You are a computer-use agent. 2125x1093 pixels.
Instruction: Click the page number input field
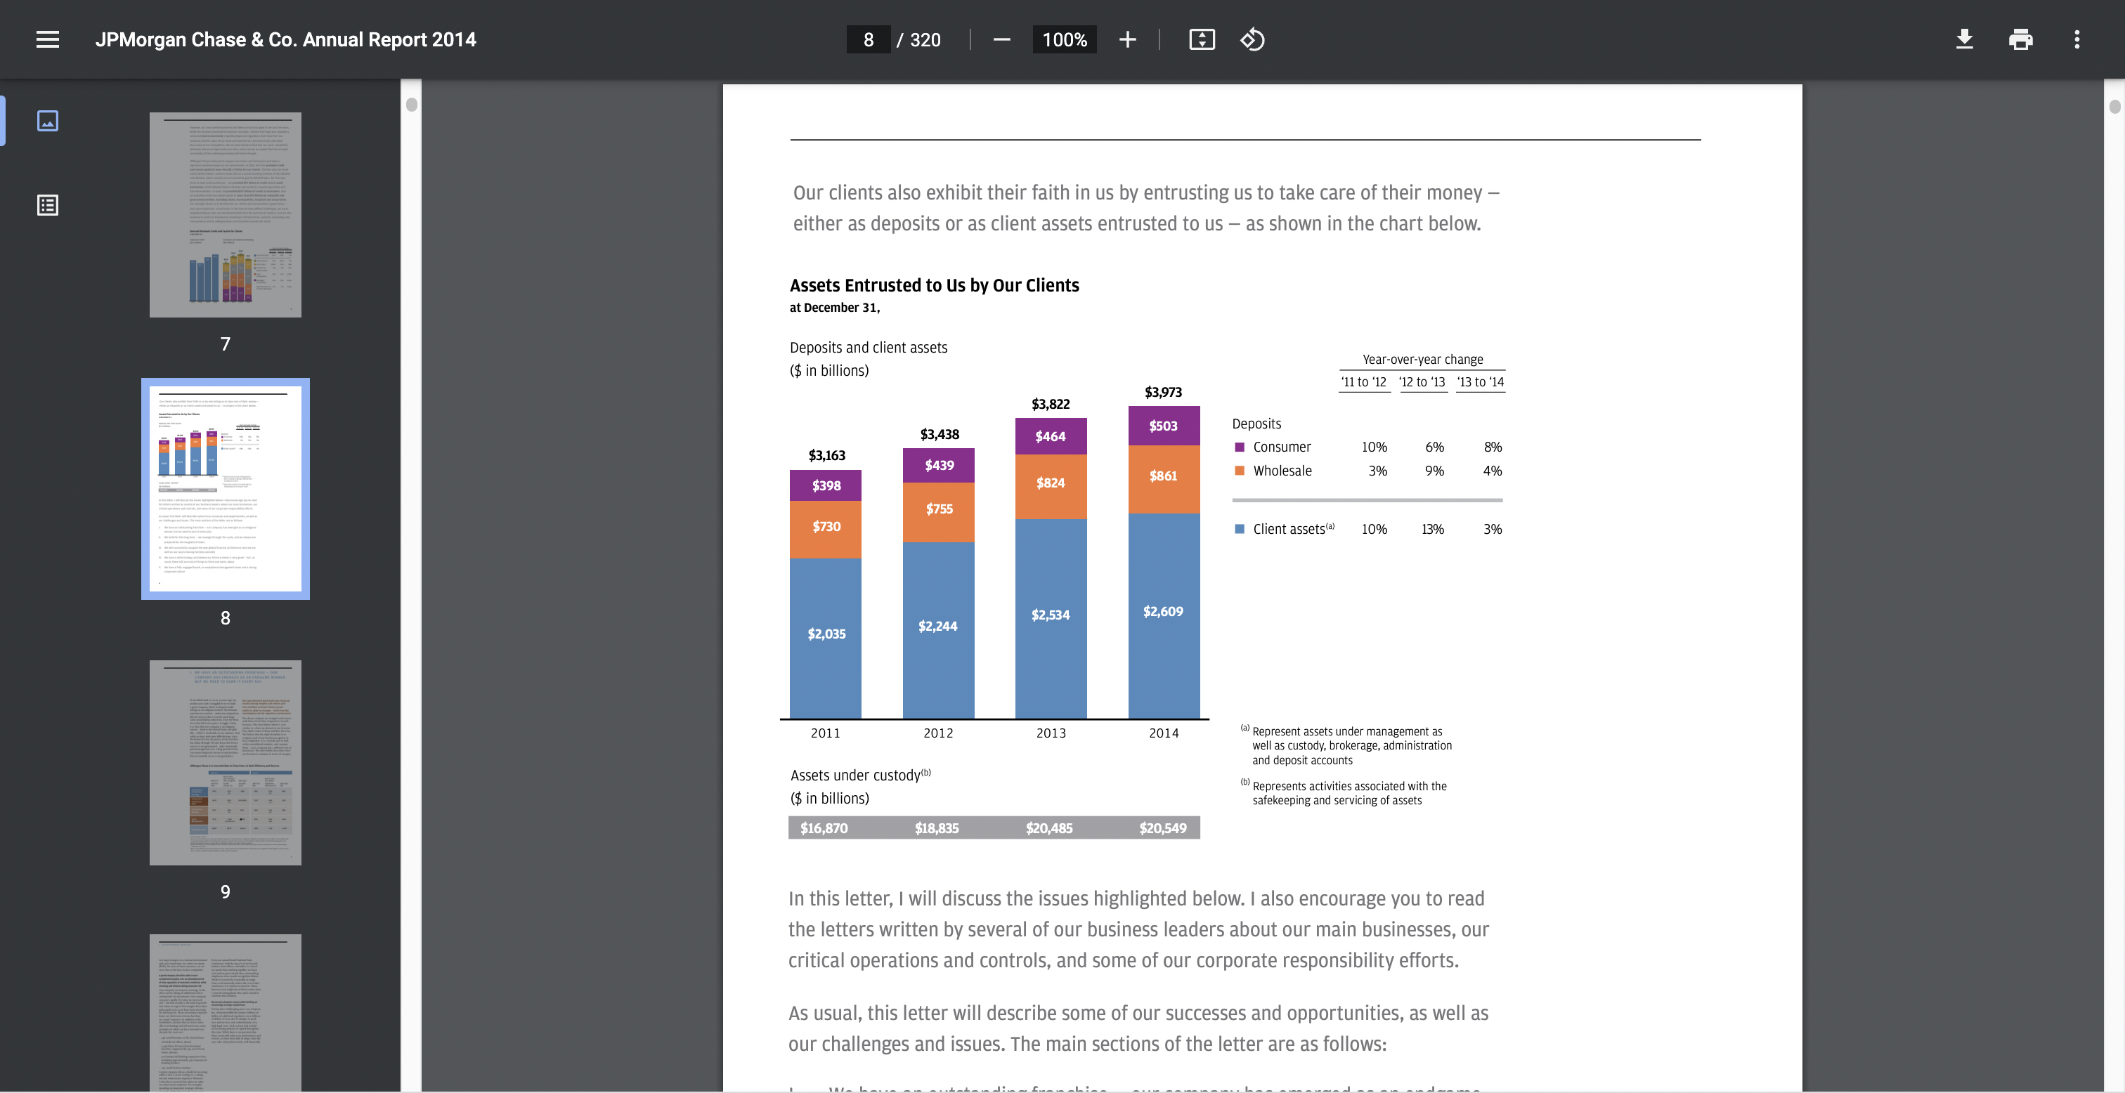pyautogui.click(x=868, y=39)
